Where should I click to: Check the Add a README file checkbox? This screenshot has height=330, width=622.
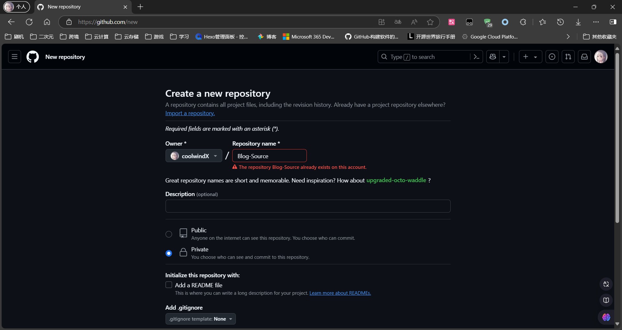tap(169, 285)
